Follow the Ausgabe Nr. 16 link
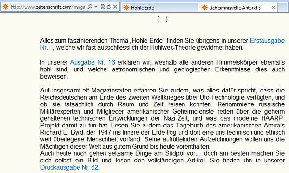 [x=92, y=62]
